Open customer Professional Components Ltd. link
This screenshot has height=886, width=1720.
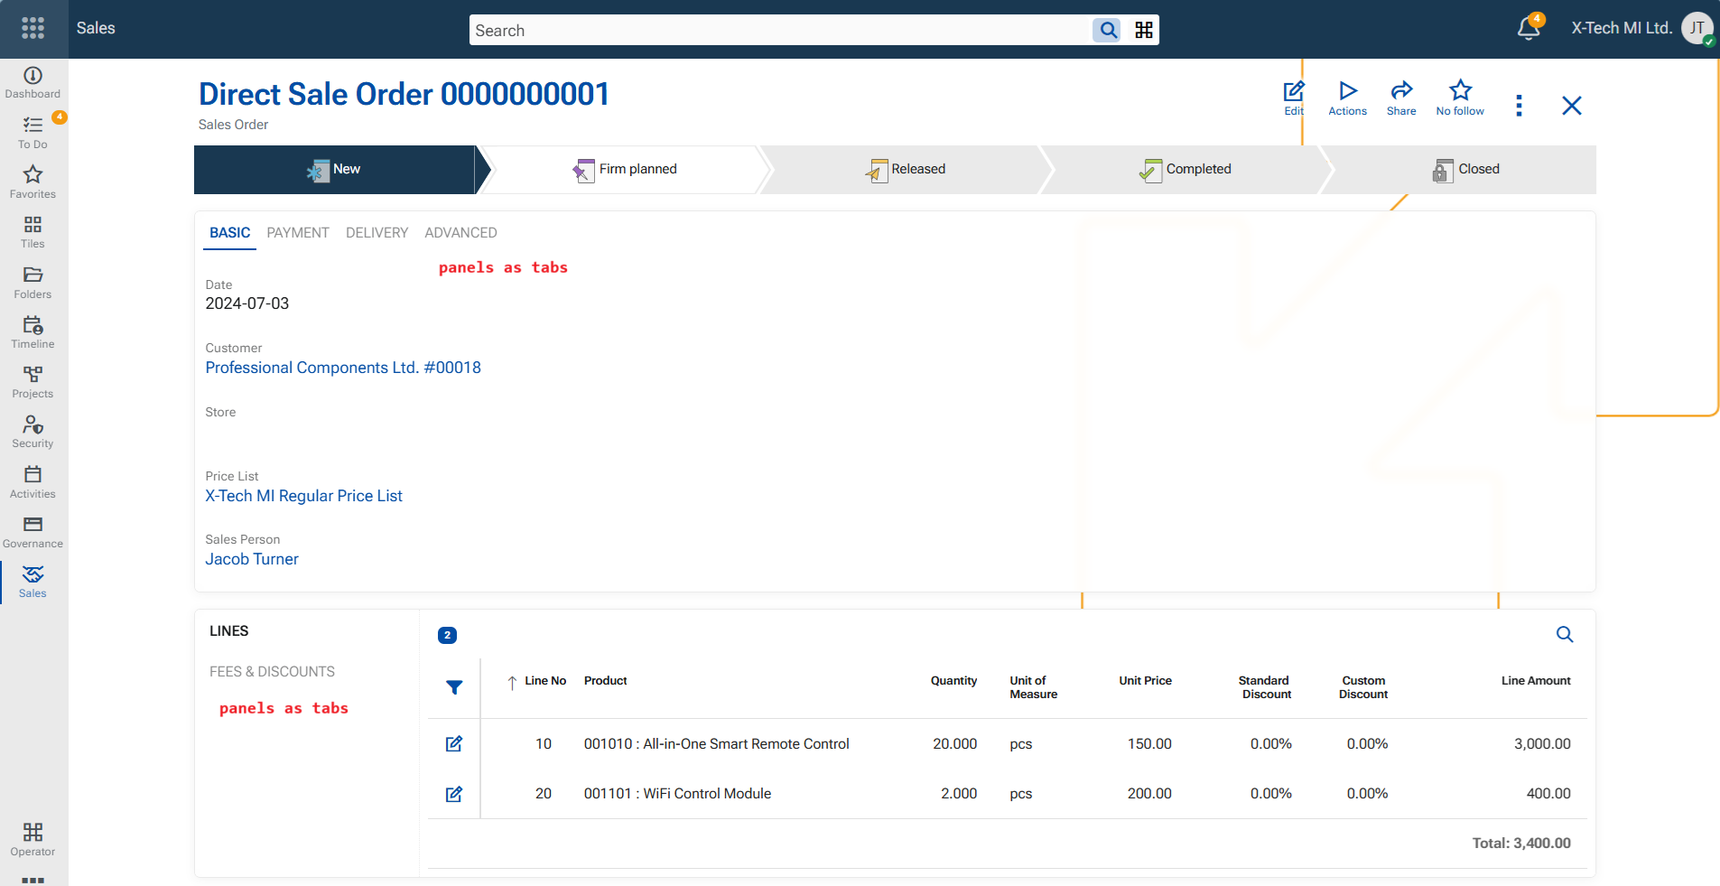[342, 368]
